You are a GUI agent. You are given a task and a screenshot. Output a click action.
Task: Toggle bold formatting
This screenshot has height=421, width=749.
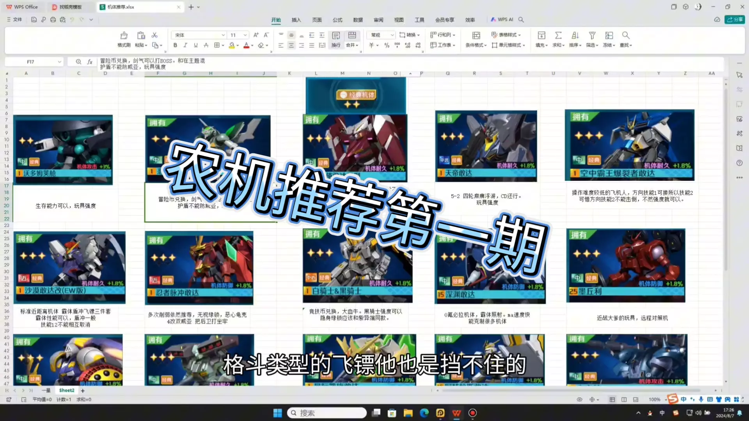pos(175,45)
